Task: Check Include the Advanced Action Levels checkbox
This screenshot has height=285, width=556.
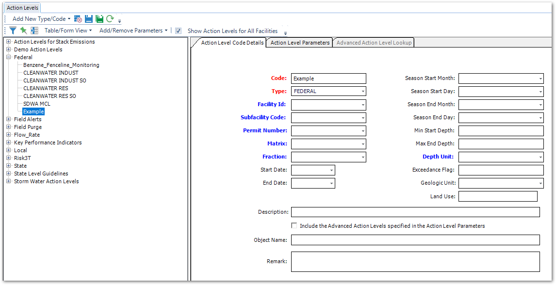Action: click(x=294, y=225)
